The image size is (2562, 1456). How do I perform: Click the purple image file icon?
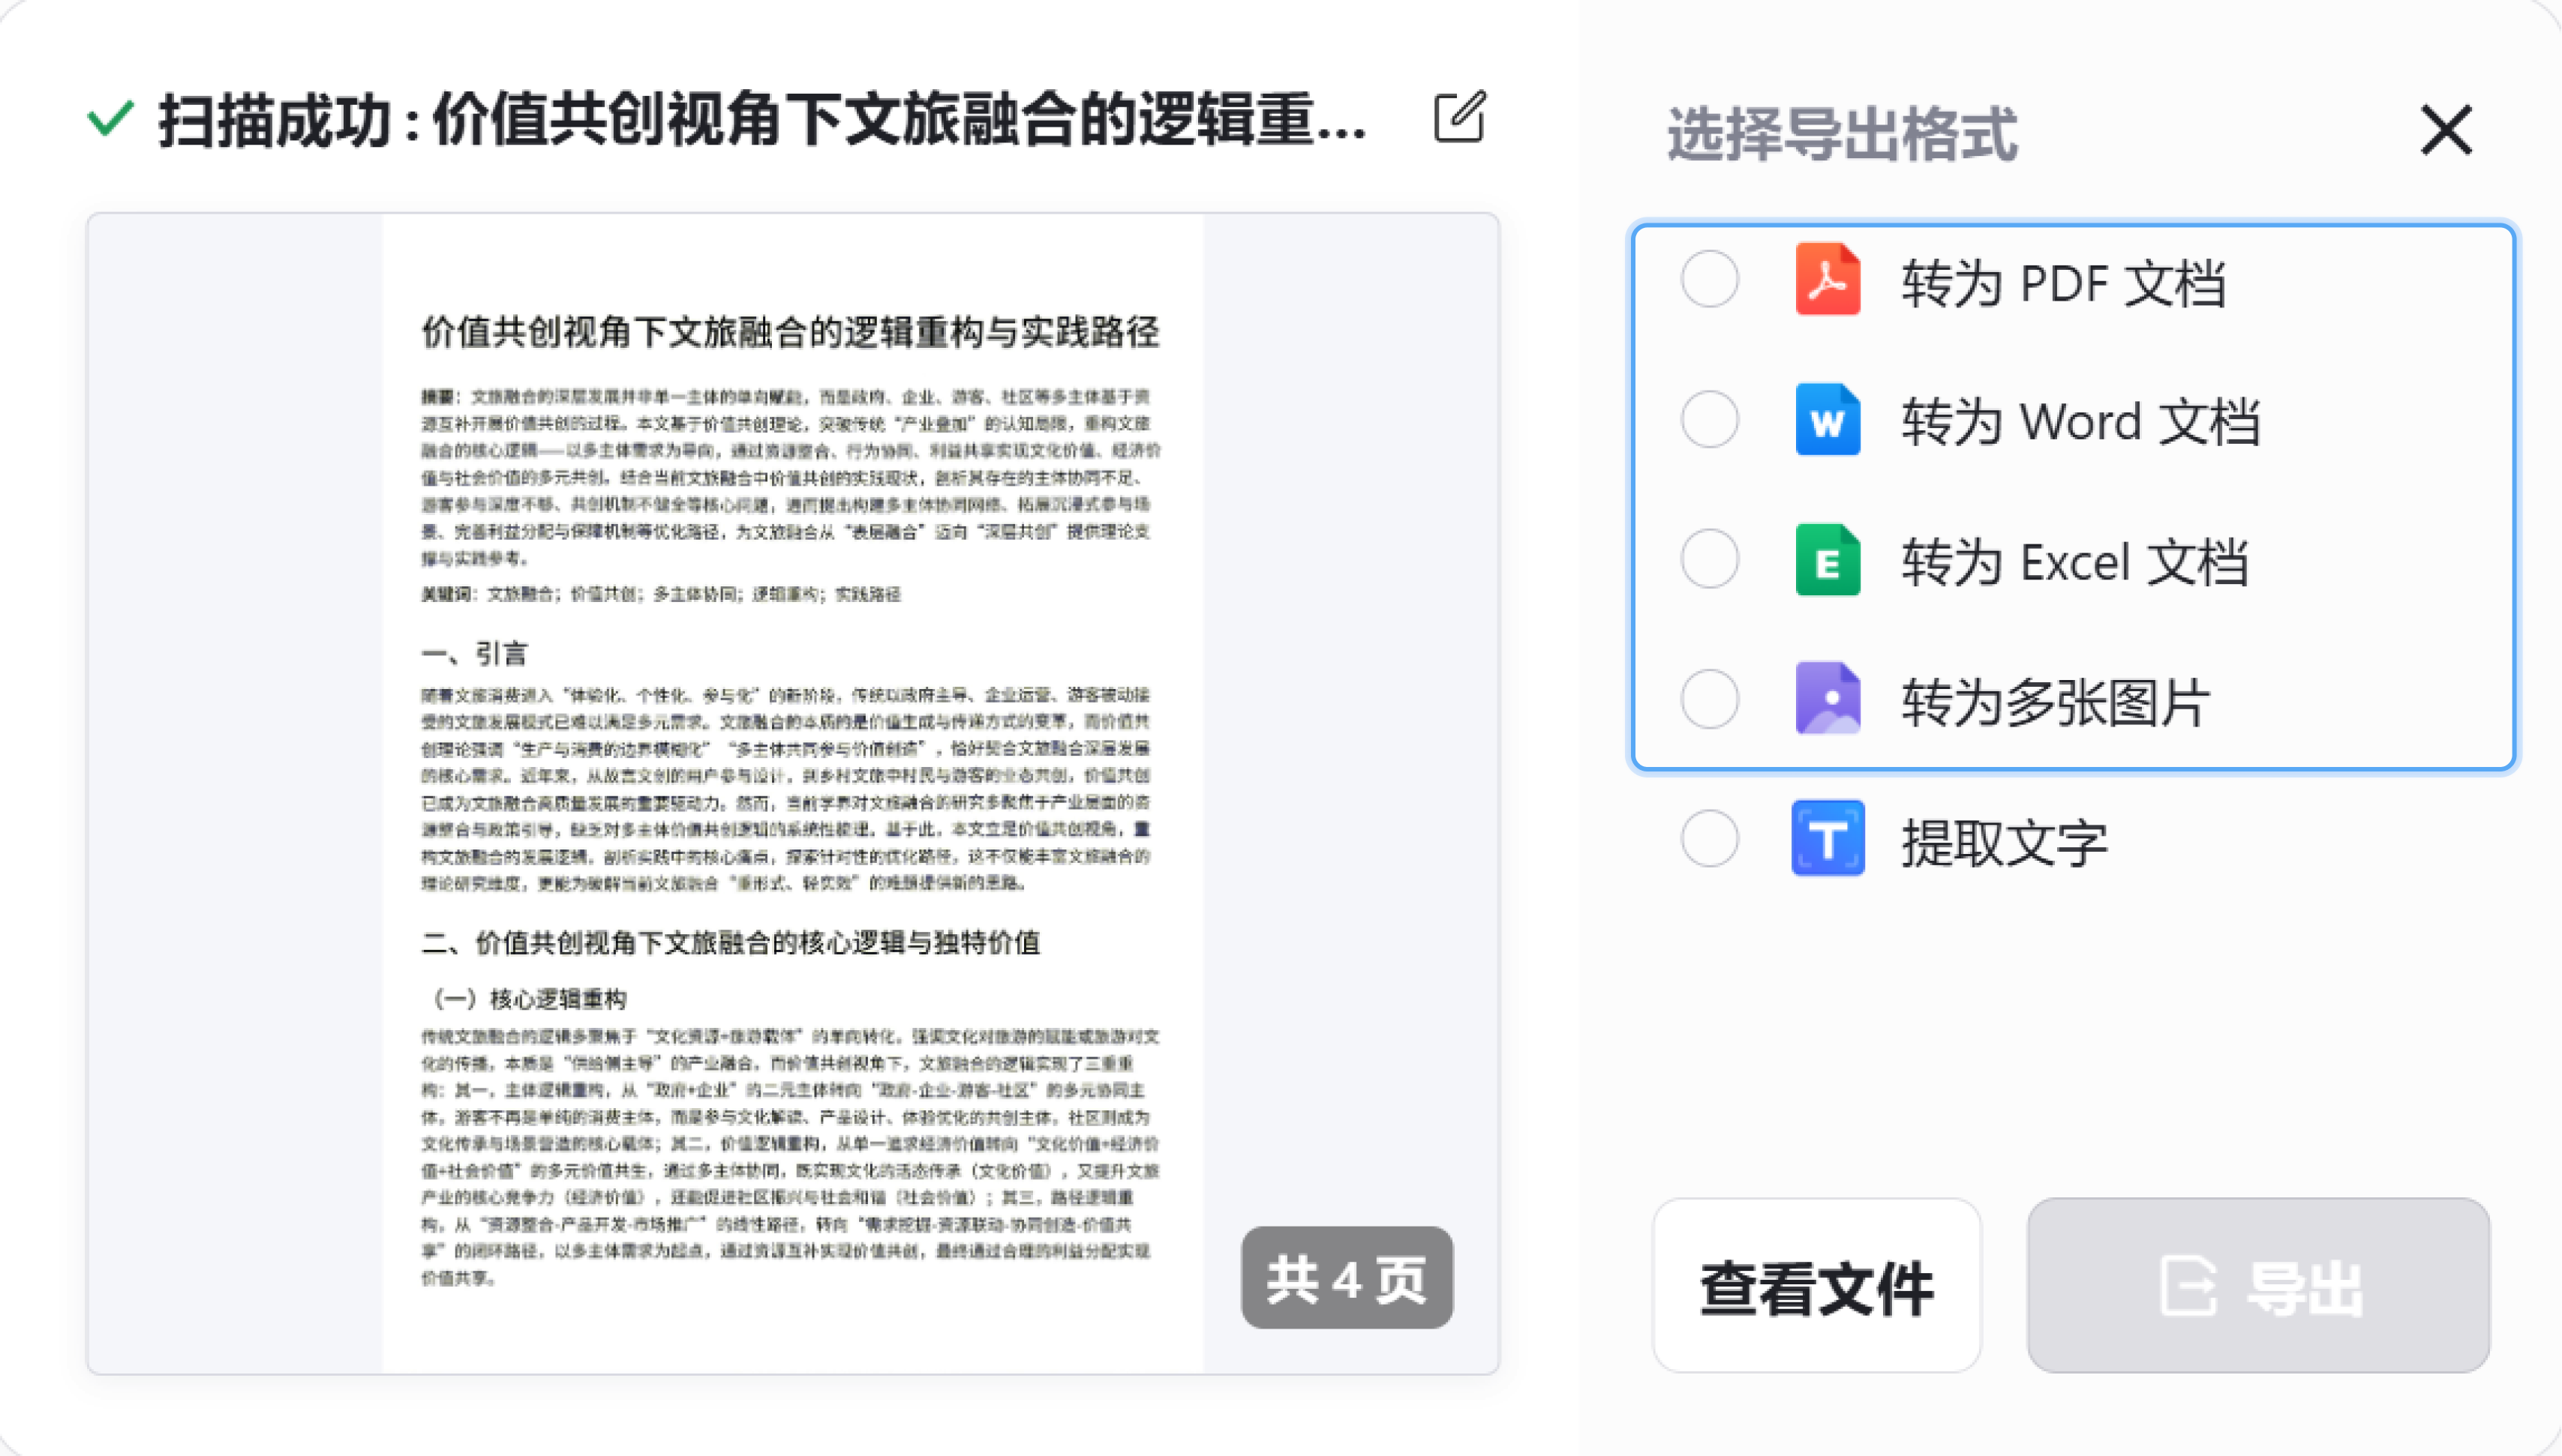click(x=1828, y=699)
